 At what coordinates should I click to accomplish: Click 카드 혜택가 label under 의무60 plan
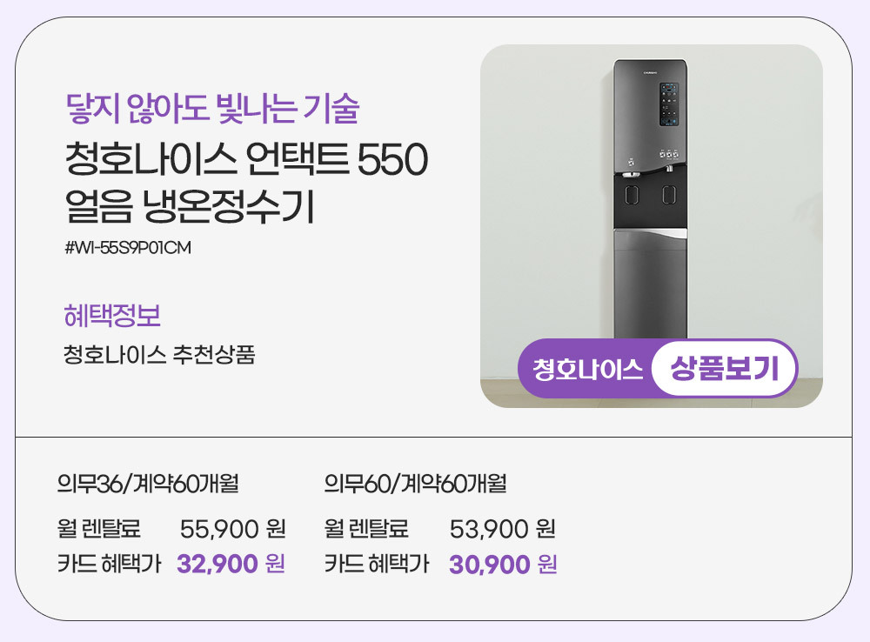click(377, 565)
